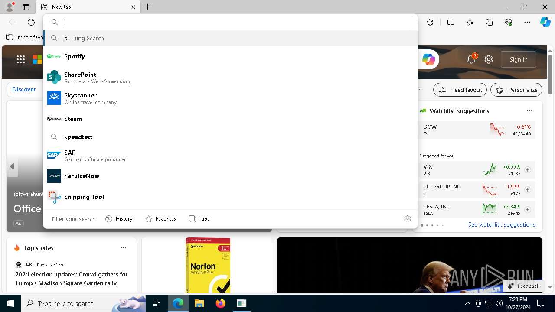Image resolution: width=555 pixels, height=312 pixels.
Task: Open See watchlist suggestions link
Action: pos(502,224)
